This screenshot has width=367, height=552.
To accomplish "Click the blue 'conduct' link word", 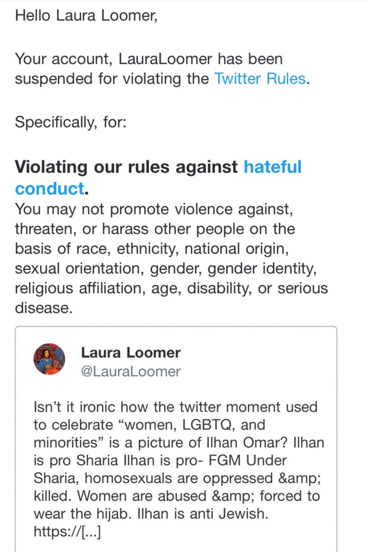I will pyautogui.click(x=49, y=188).
